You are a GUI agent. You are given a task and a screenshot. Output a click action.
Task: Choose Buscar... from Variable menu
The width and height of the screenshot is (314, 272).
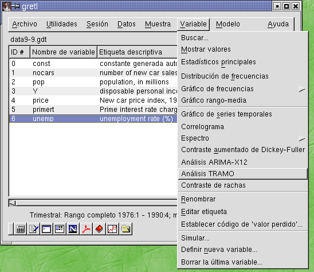(x=243, y=38)
